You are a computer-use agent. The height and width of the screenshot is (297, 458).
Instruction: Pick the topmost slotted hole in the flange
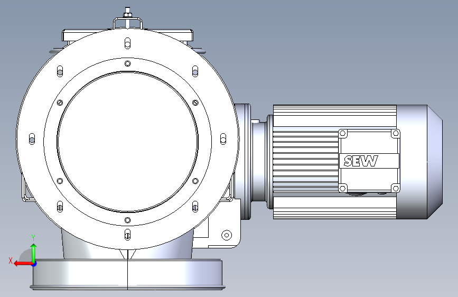tap(127, 43)
